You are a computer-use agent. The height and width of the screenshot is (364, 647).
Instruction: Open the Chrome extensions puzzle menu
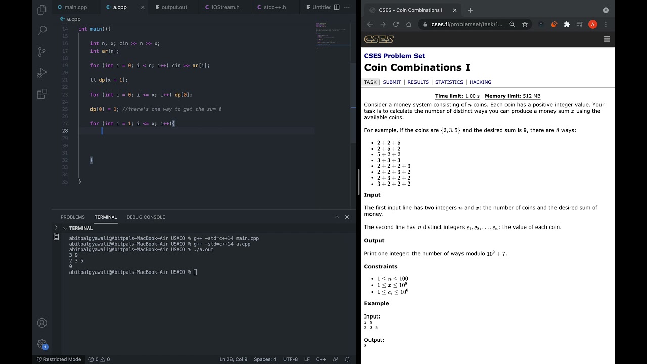click(x=567, y=24)
